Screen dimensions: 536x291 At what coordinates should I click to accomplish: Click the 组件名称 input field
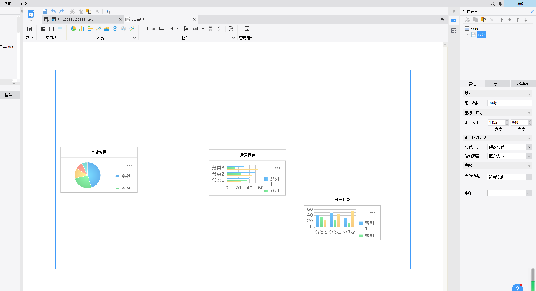click(x=509, y=103)
